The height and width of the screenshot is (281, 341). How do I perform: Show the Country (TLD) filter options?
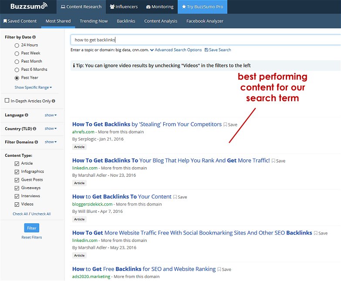click(x=51, y=129)
